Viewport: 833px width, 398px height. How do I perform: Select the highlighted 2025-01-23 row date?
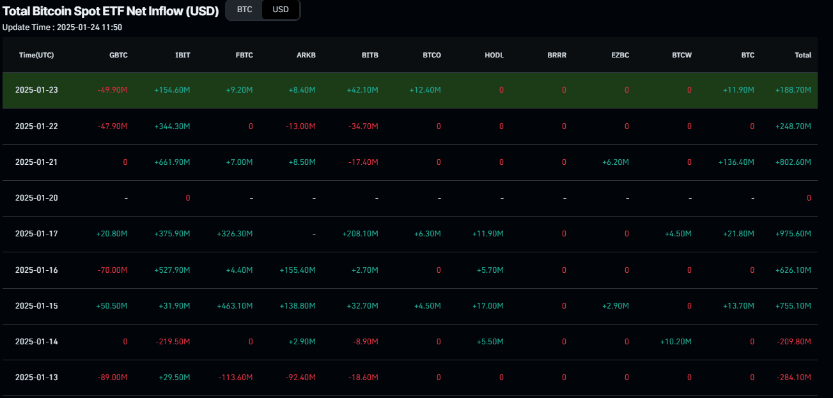click(36, 90)
